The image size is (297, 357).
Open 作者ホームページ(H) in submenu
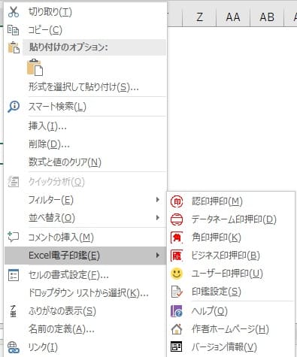230,329
